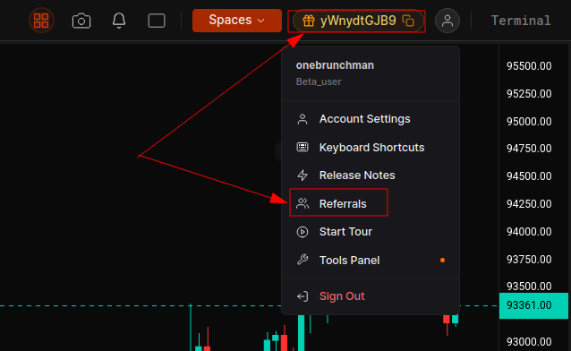The image size is (571, 351).
Task: Switch to Terminal tab
Action: click(521, 21)
